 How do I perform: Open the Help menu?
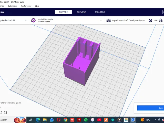[37, 6]
